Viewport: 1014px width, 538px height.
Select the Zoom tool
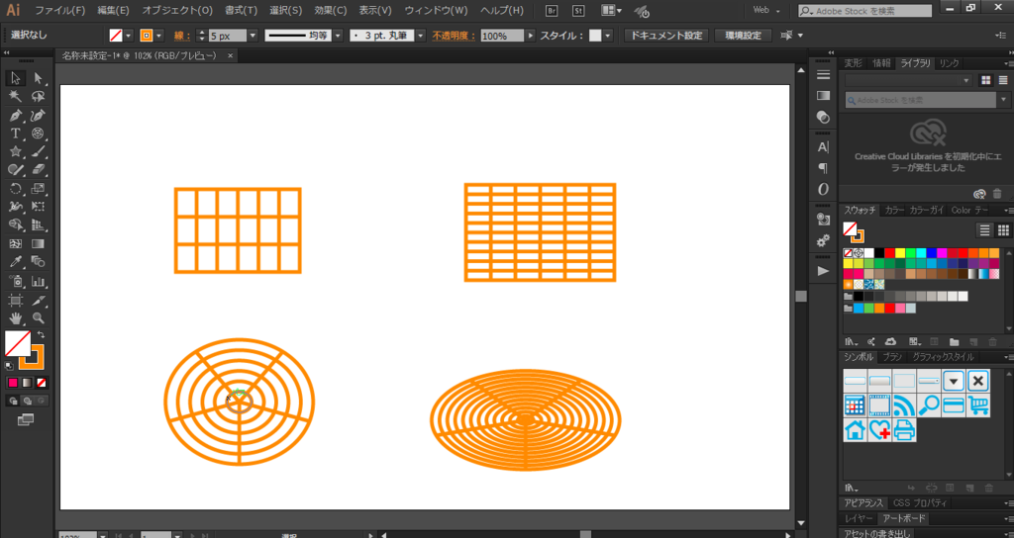(x=39, y=318)
